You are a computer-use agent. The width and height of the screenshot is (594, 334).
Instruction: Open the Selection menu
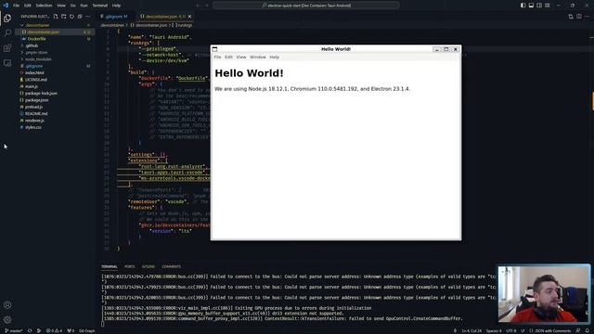(44, 6)
